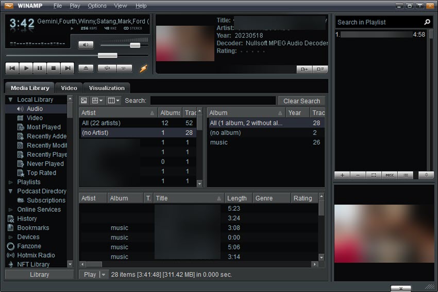This screenshot has height=292, width=438.
Task: Select Audio in Local Library
Action: coord(35,108)
